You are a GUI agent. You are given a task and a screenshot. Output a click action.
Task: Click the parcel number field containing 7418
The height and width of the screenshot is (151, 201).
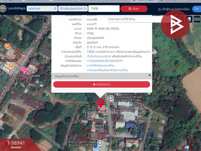[104, 9]
